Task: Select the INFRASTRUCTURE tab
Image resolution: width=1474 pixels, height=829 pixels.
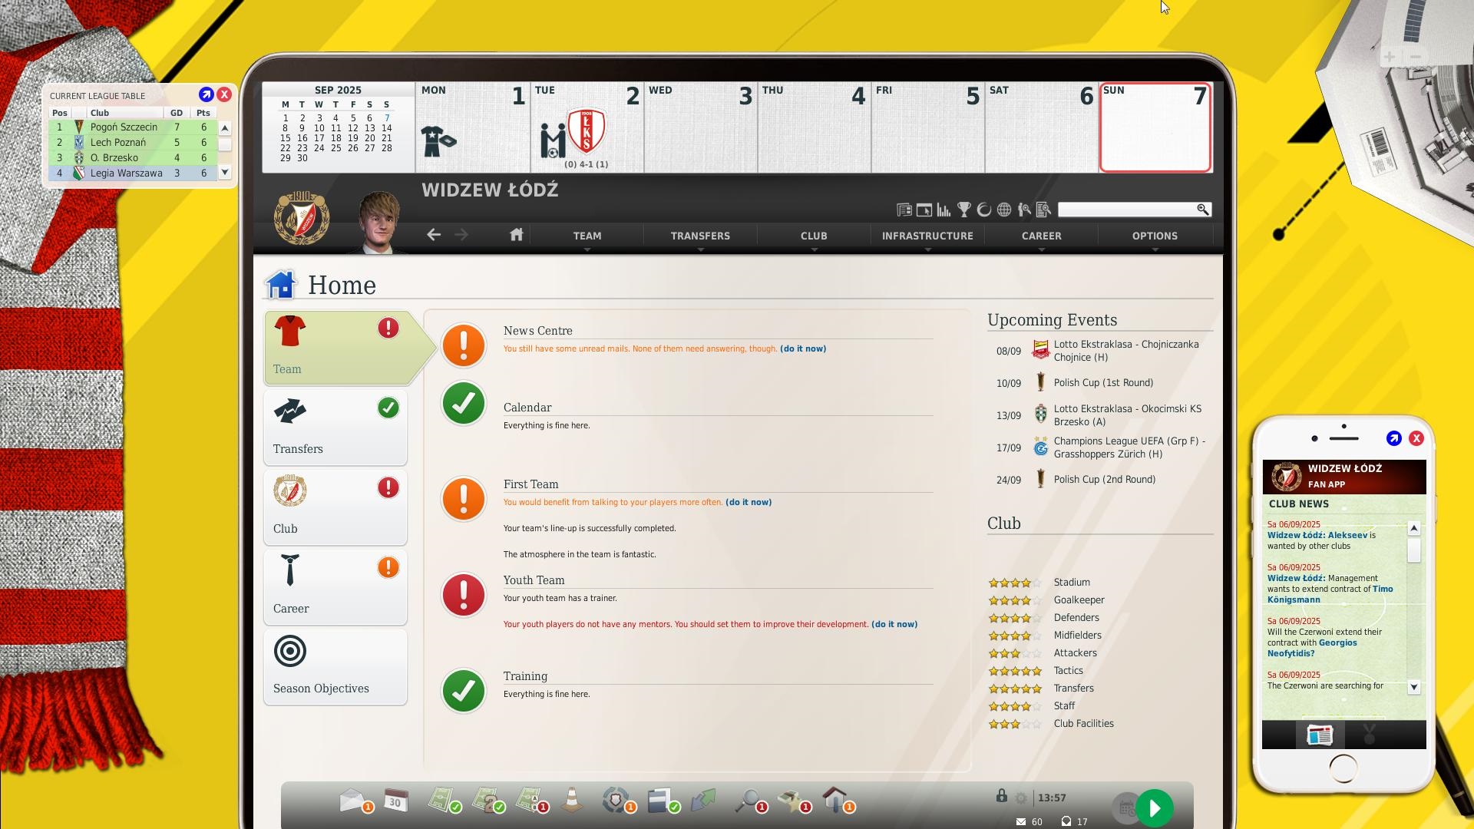Action: 928,235
